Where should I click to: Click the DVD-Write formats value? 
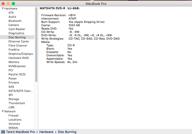(90, 35)
